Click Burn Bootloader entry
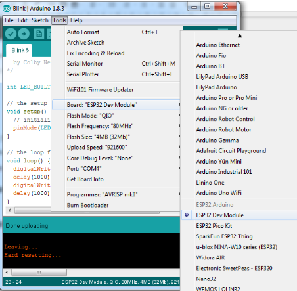 click(116, 205)
